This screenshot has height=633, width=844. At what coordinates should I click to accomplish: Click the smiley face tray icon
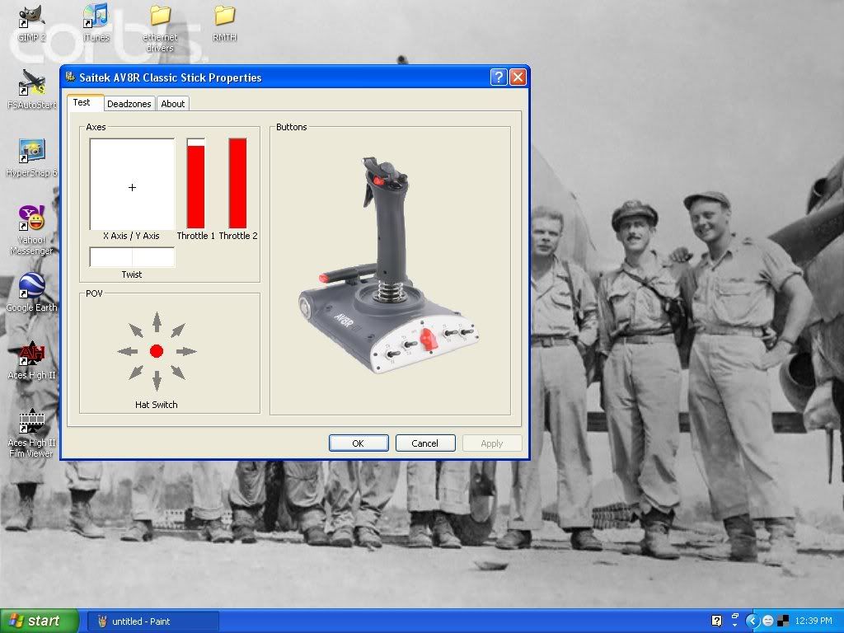[769, 621]
